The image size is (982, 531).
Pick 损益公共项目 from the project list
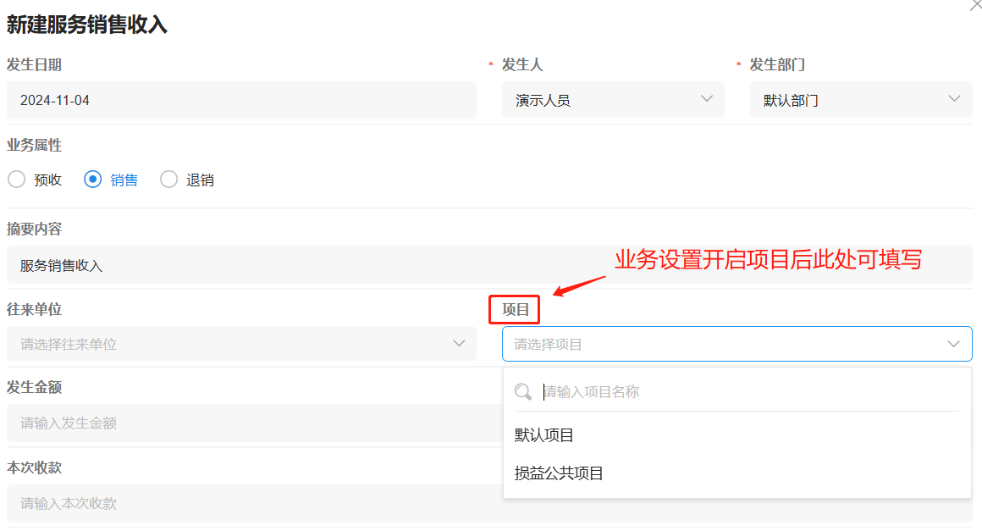coord(559,473)
